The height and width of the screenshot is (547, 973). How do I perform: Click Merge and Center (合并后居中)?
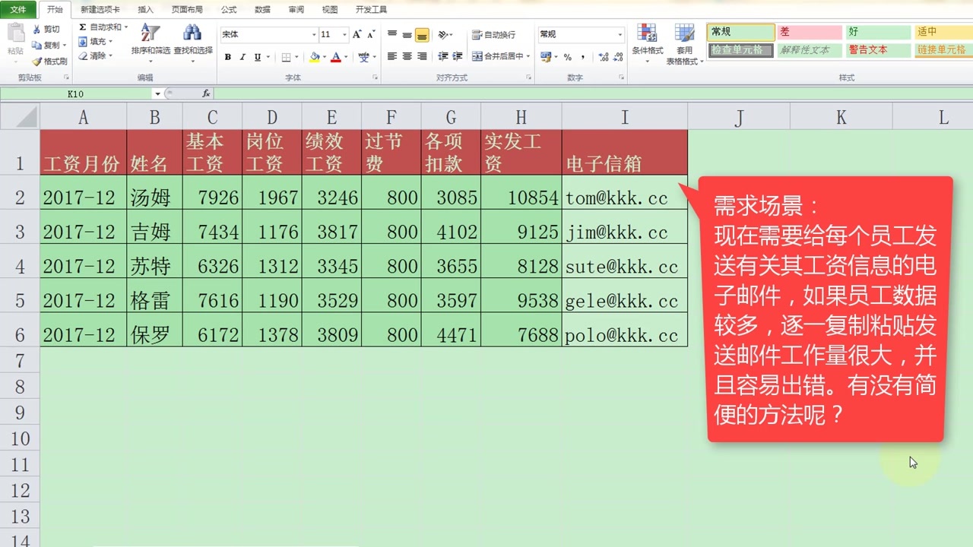(498, 56)
